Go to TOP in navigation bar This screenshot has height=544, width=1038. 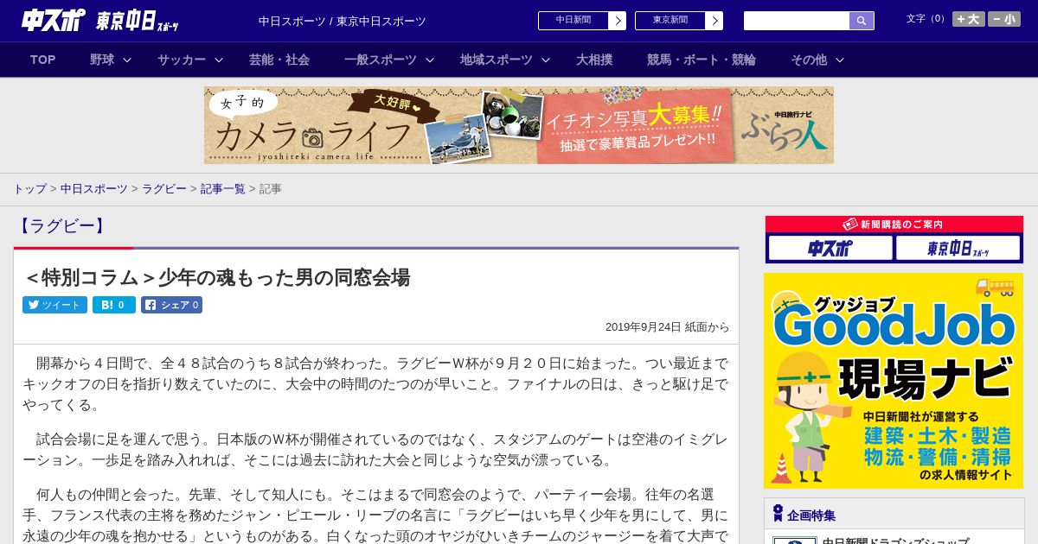pos(43,60)
